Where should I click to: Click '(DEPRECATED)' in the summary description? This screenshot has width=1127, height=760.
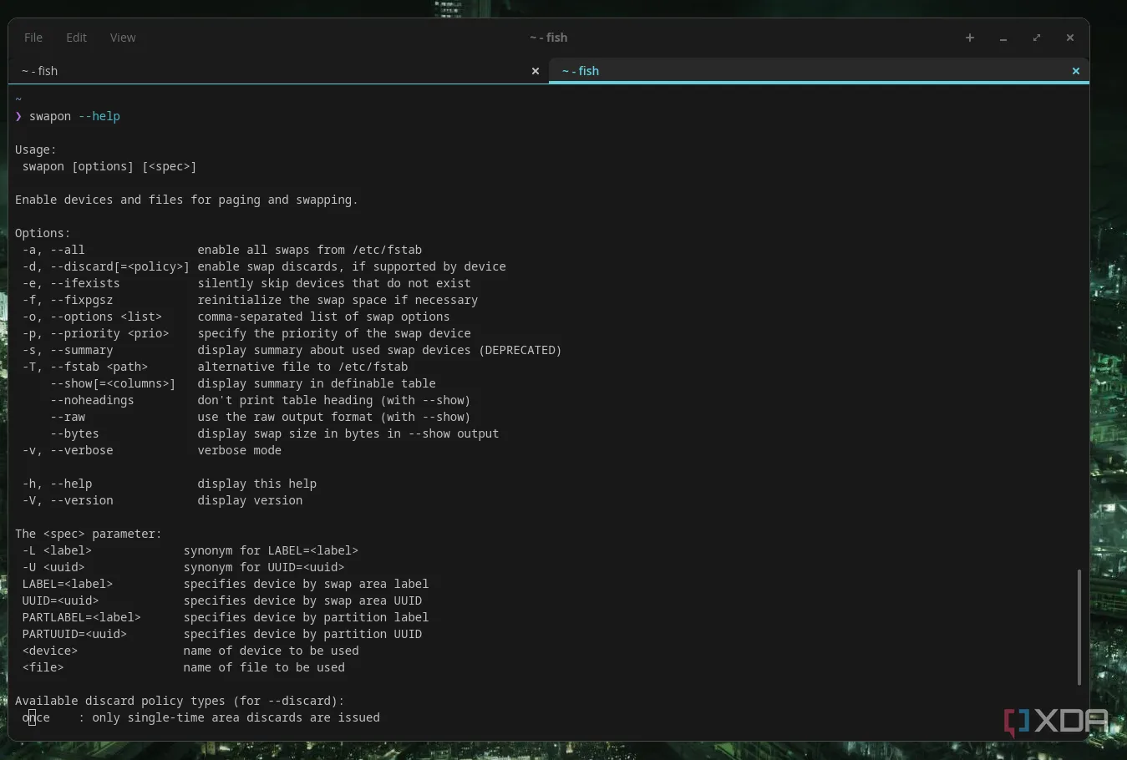[x=520, y=350]
